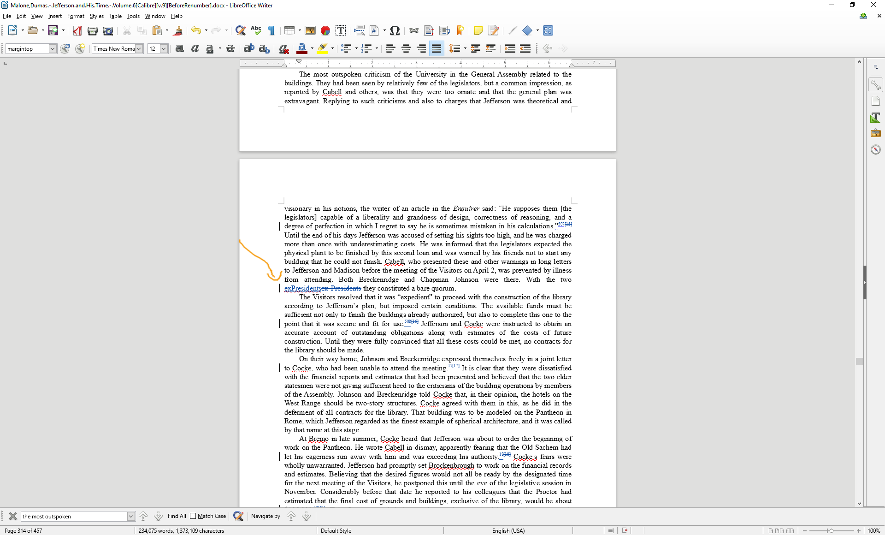Toggle justified paragraph alignment

(436, 48)
